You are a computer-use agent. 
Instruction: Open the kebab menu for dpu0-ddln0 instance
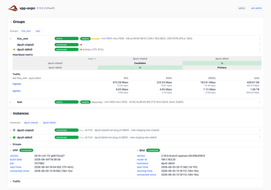[x=260, y=138]
